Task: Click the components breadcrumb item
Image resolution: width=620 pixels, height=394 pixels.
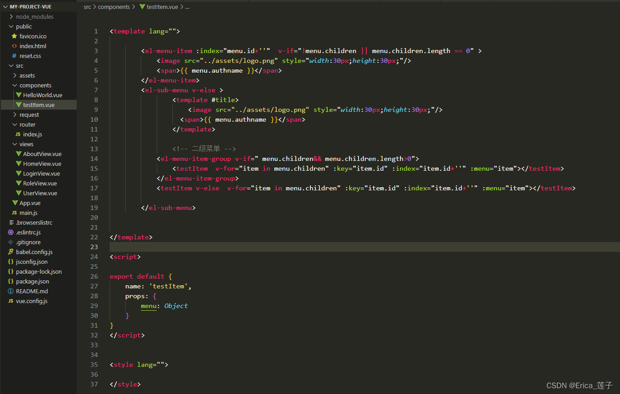Action: (x=114, y=7)
